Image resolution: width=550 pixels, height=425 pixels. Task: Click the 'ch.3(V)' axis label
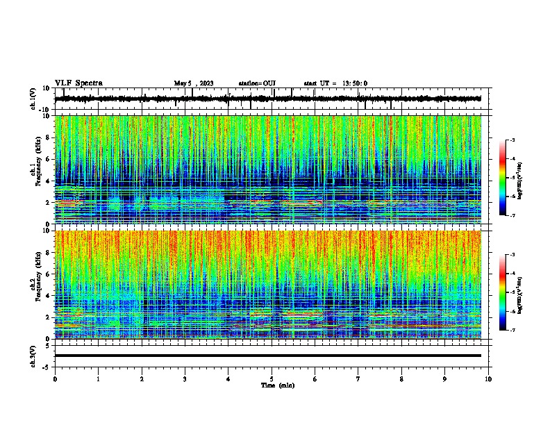pyautogui.click(x=33, y=356)
